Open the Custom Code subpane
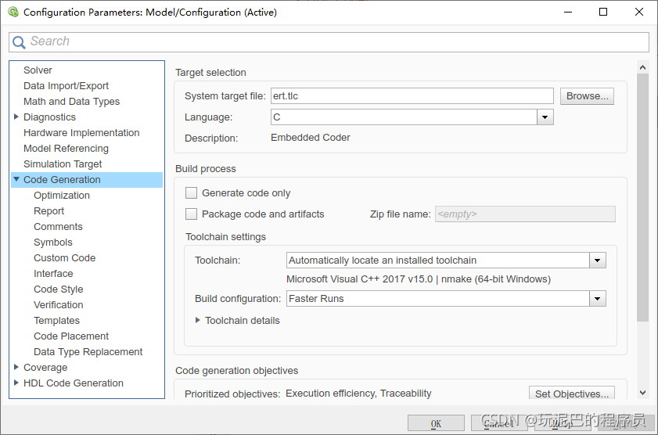 coord(65,258)
